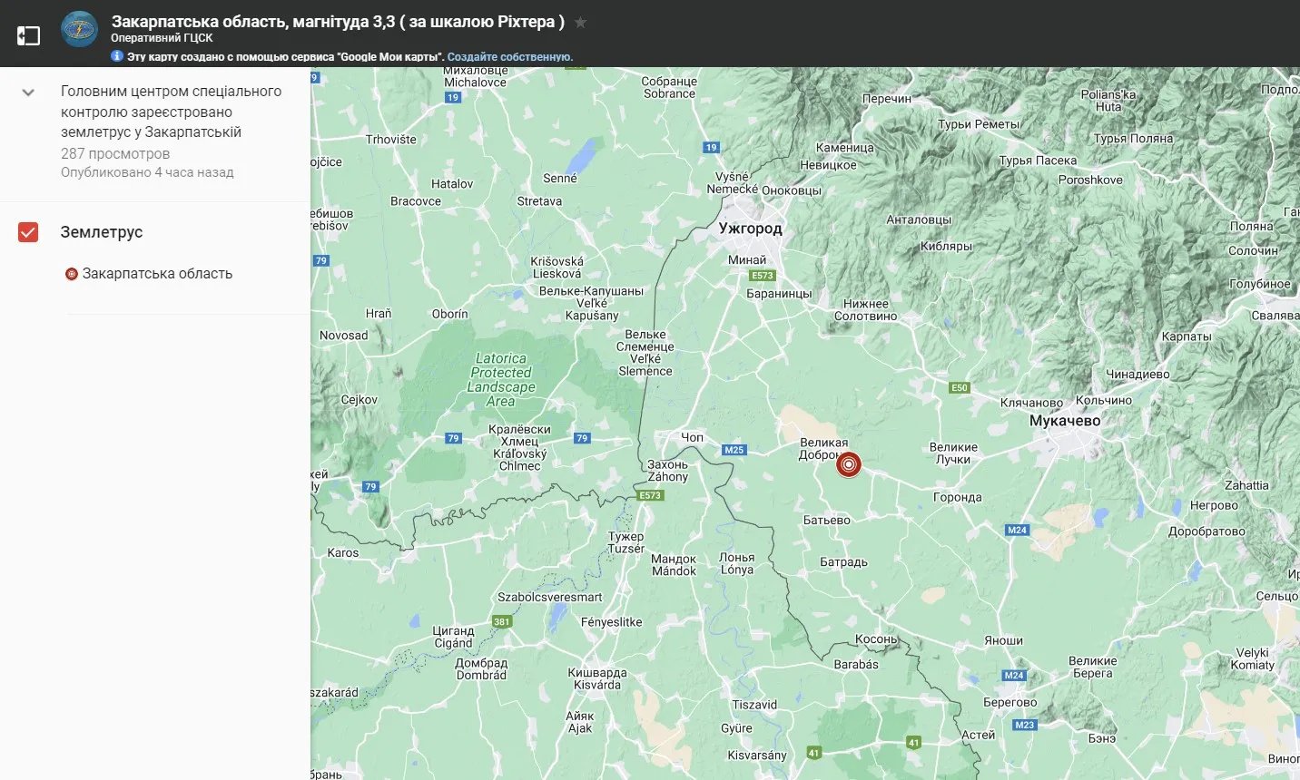The width and height of the screenshot is (1300, 780).
Task: Uncheck the Землетрус layer checkbox
Action: point(28,232)
